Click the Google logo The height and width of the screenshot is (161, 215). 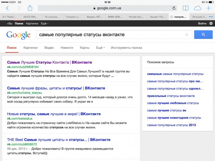click(18, 35)
